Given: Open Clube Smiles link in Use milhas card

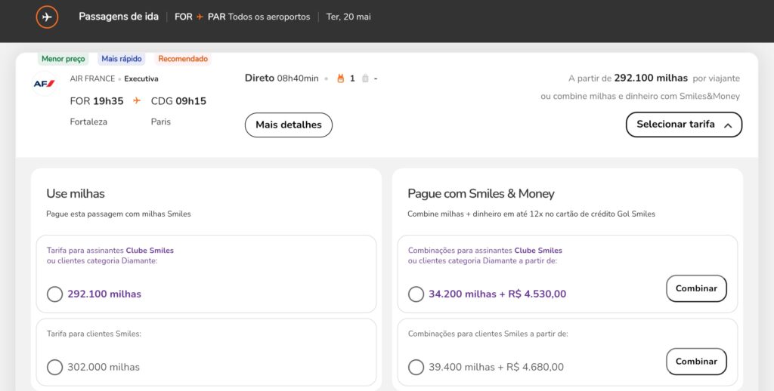Looking at the screenshot, I should click(x=150, y=250).
